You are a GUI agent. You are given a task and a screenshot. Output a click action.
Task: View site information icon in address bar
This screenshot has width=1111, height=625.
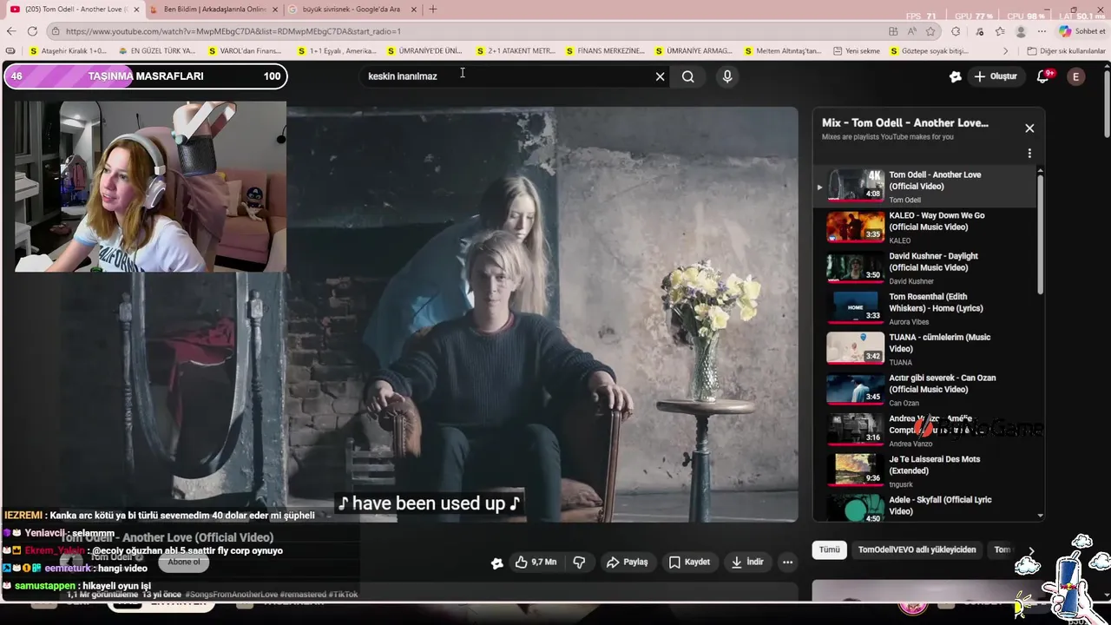56,31
